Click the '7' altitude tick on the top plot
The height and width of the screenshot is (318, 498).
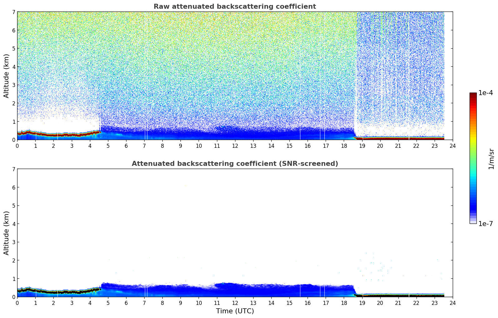(x=13, y=12)
